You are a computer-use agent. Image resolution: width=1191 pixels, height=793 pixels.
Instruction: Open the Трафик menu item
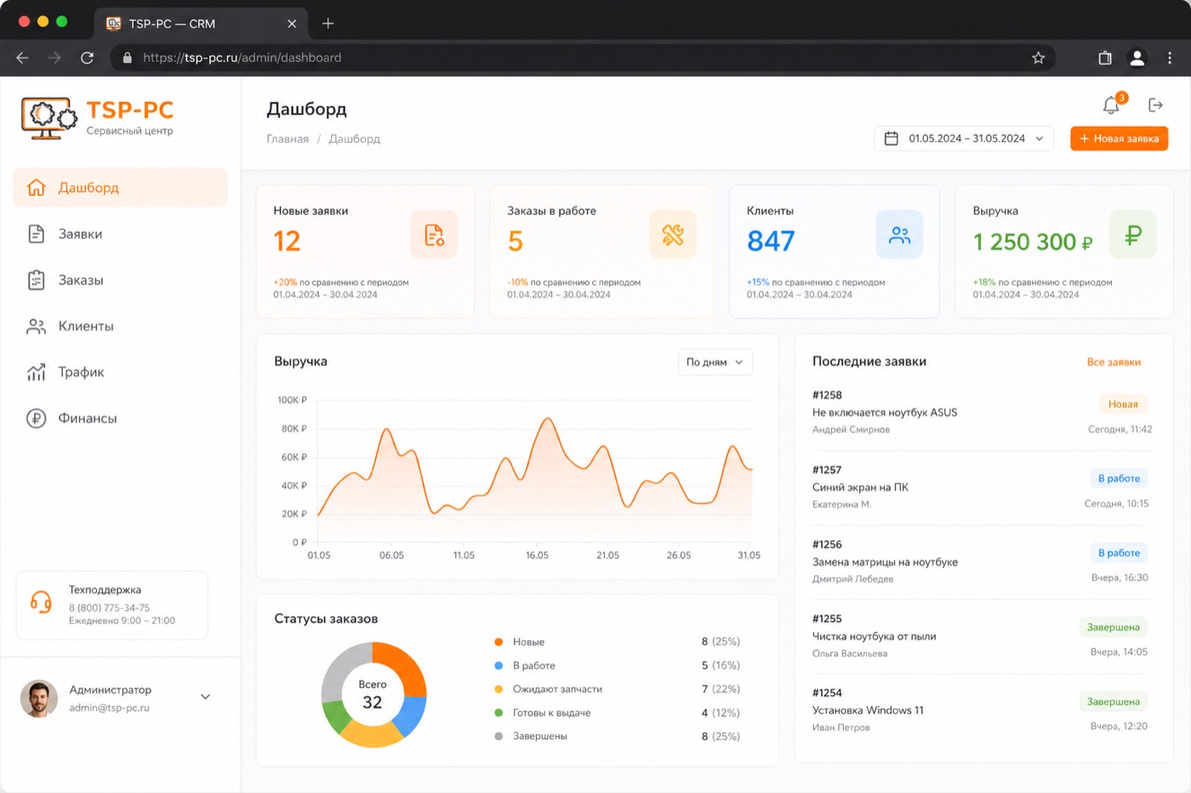(120, 372)
